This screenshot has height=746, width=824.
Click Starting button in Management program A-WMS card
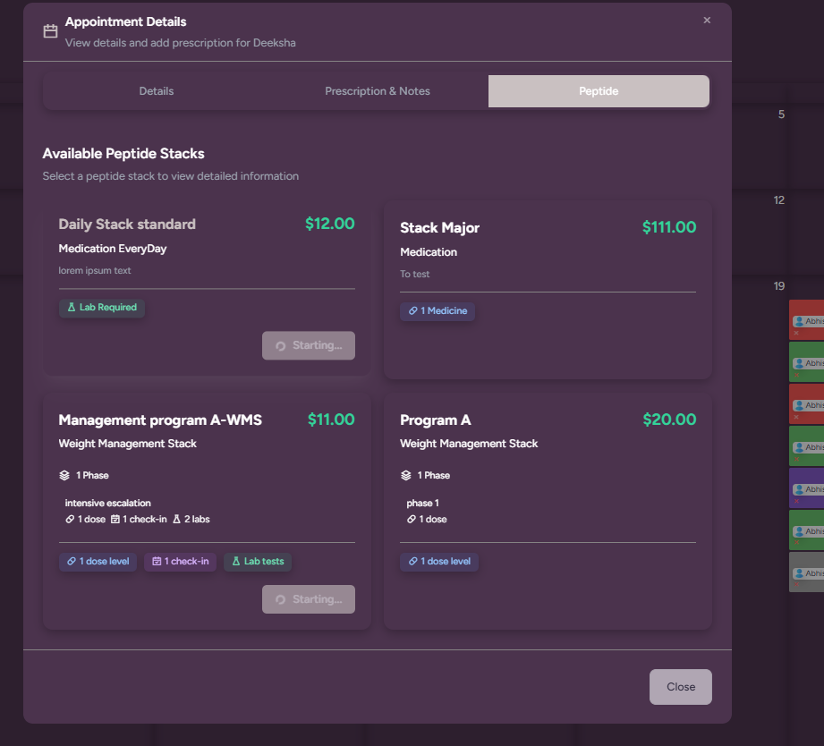pyautogui.click(x=308, y=599)
